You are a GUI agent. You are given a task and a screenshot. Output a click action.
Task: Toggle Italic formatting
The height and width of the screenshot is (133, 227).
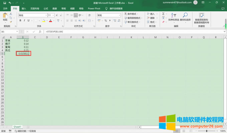click(x=25, y=20)
